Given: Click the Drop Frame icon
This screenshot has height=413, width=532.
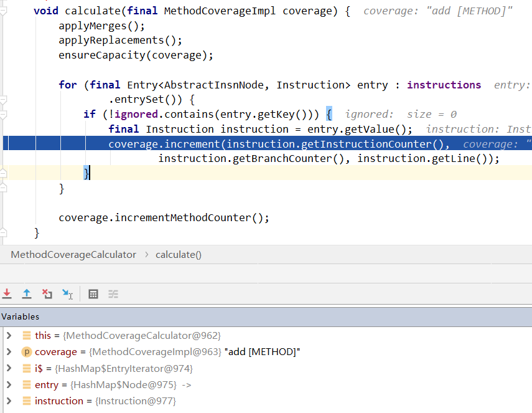Looking at the screenshot, I should click(x=47, y=293).
